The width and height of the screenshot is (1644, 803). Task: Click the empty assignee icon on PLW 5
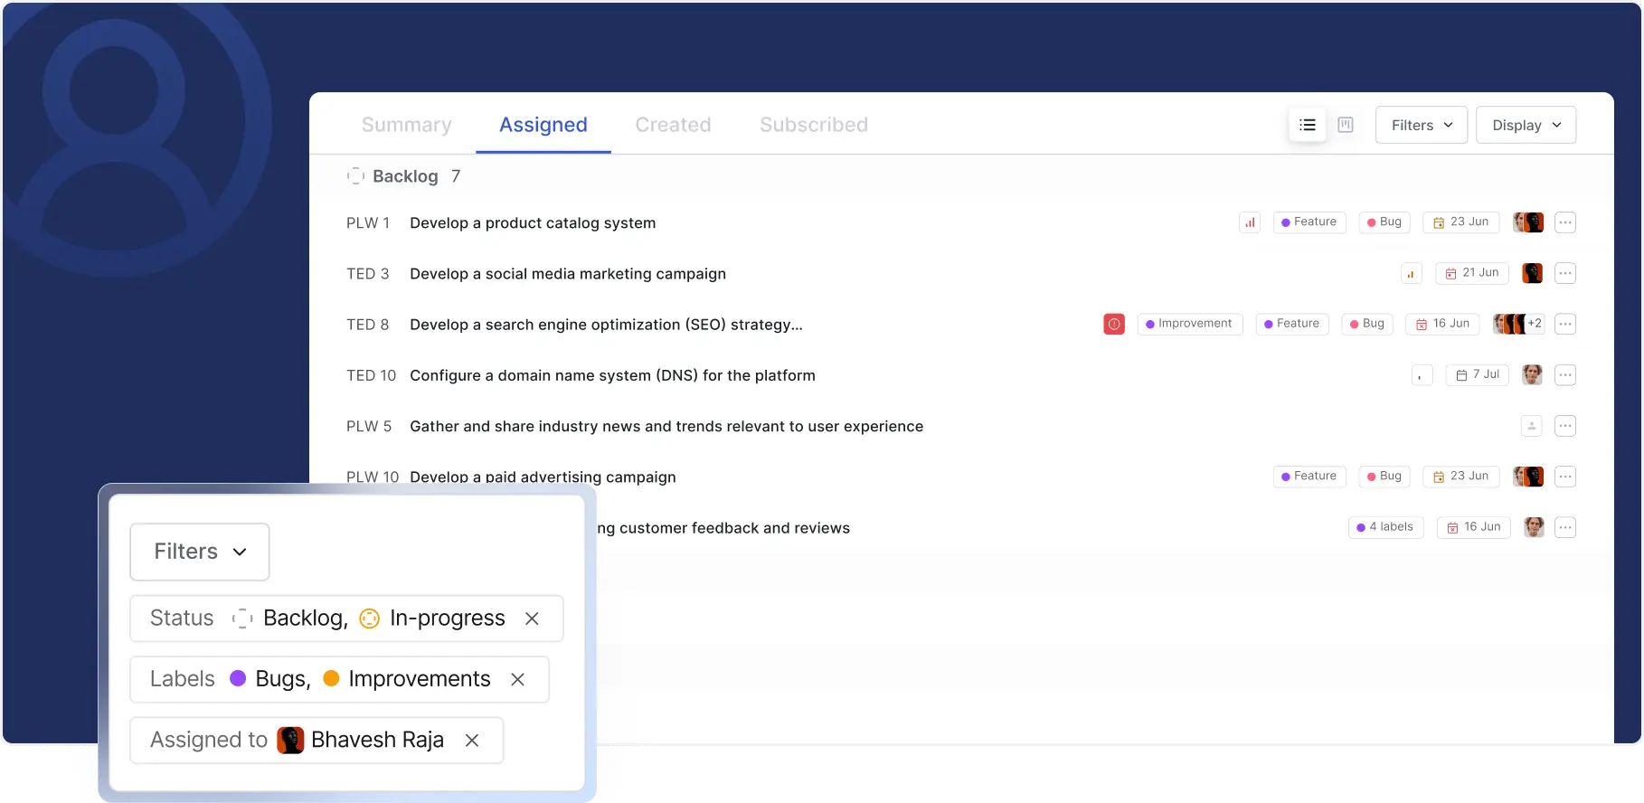coord(1531,426)
